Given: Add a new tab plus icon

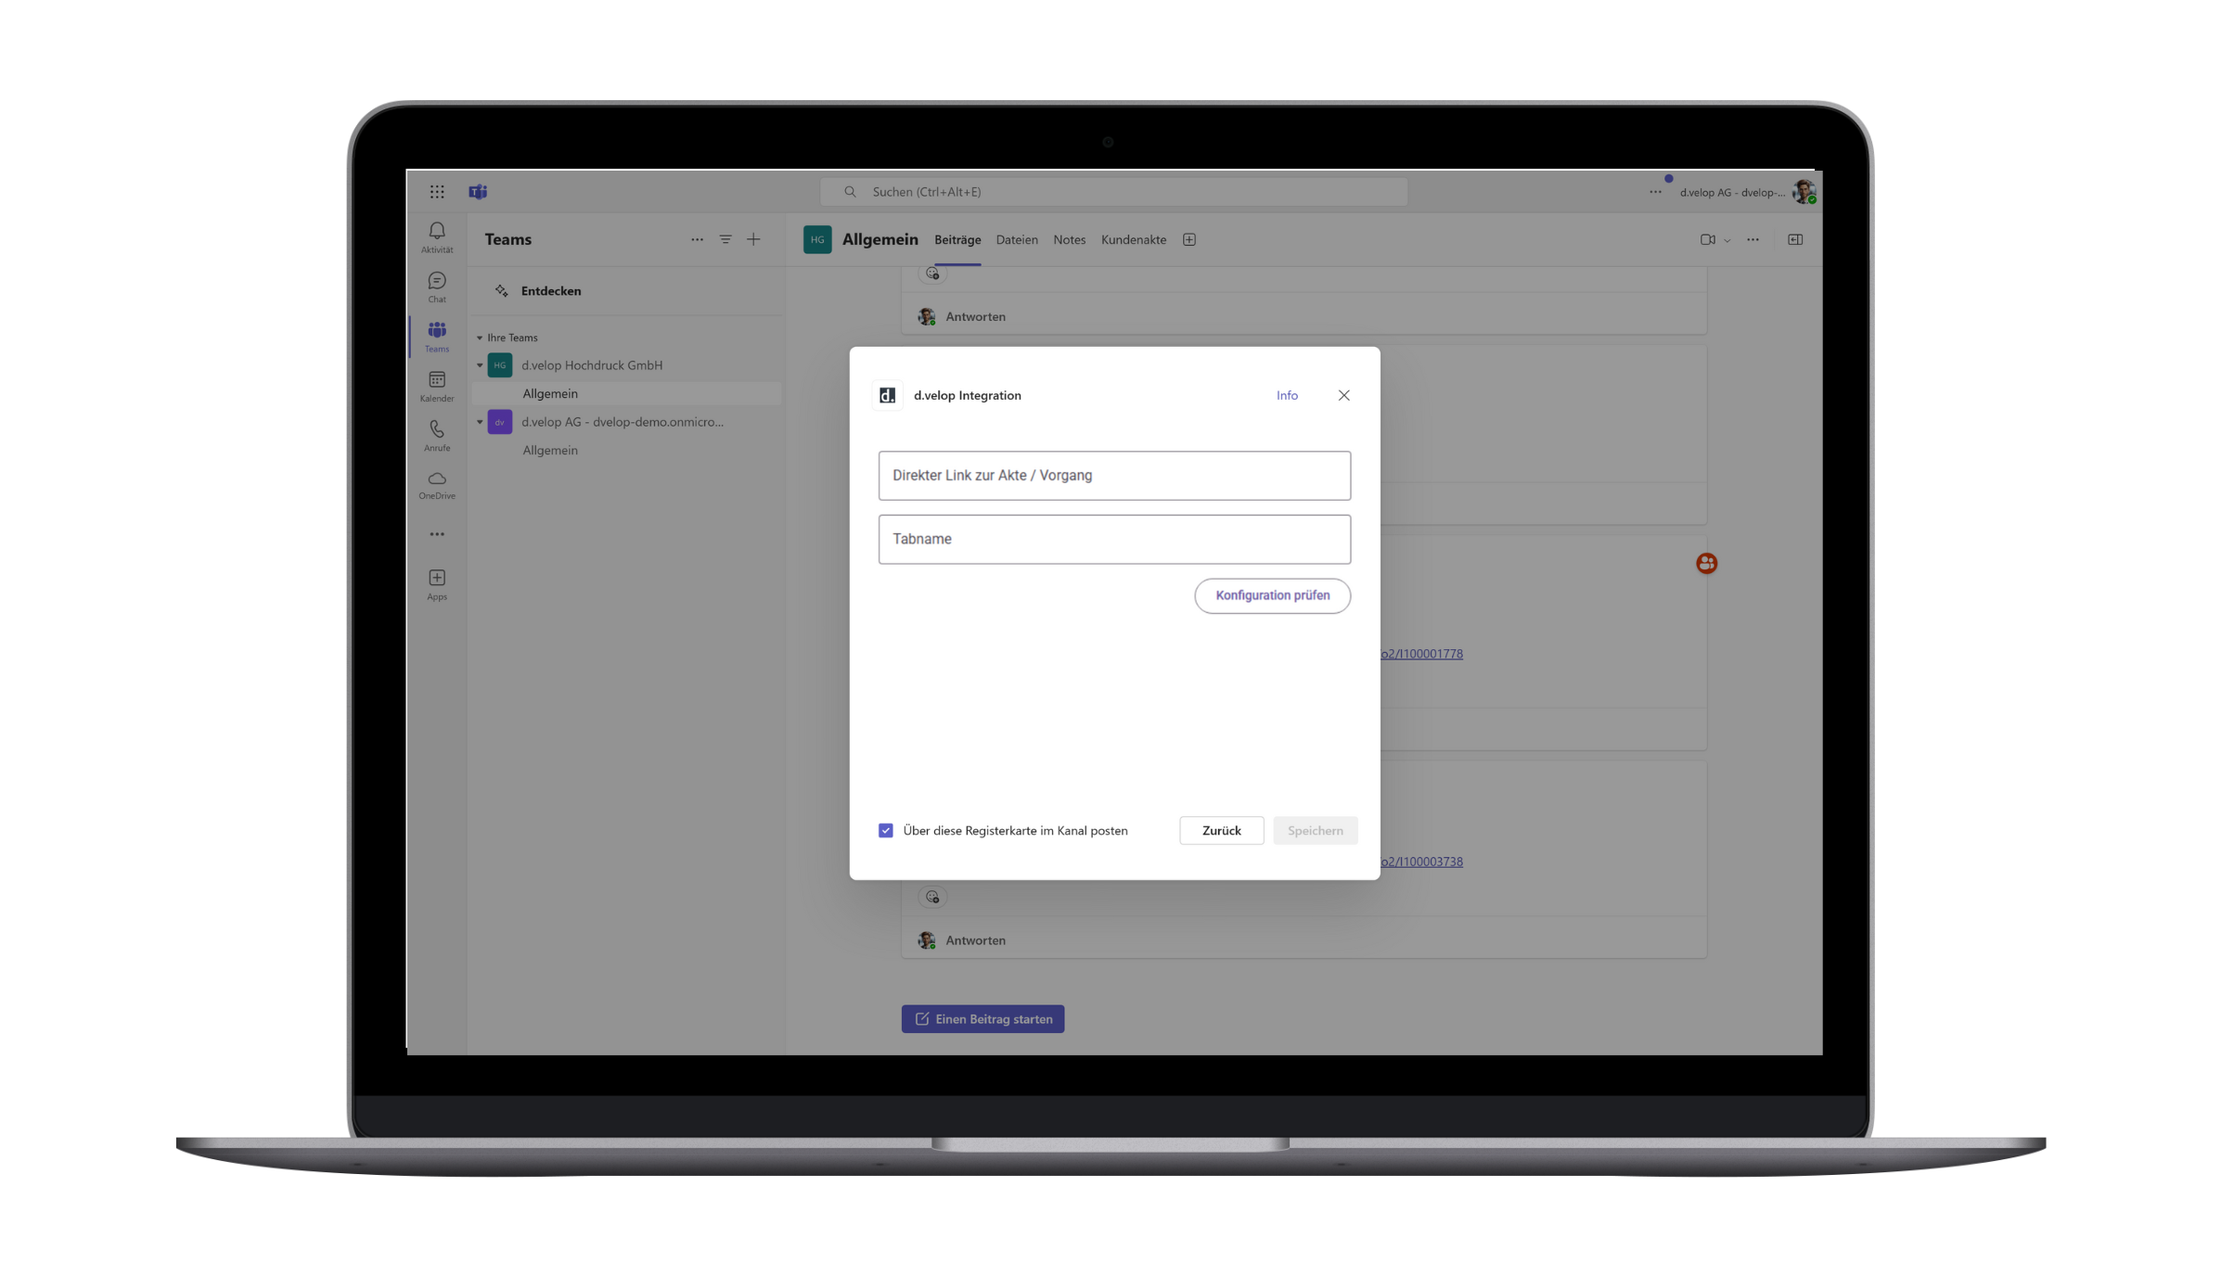Looking at the screenshot, I should (x=1189, y=239).
